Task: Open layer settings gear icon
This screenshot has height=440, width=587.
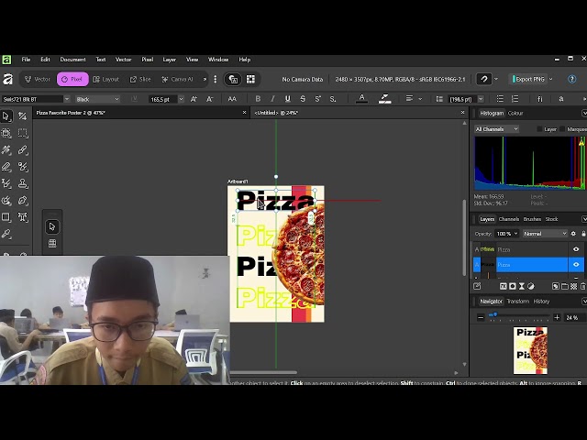Action: [573, 234]
